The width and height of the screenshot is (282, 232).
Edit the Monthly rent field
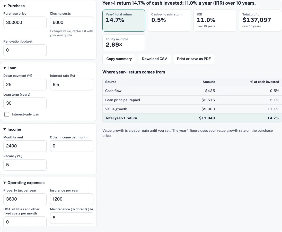click(25, 146)
